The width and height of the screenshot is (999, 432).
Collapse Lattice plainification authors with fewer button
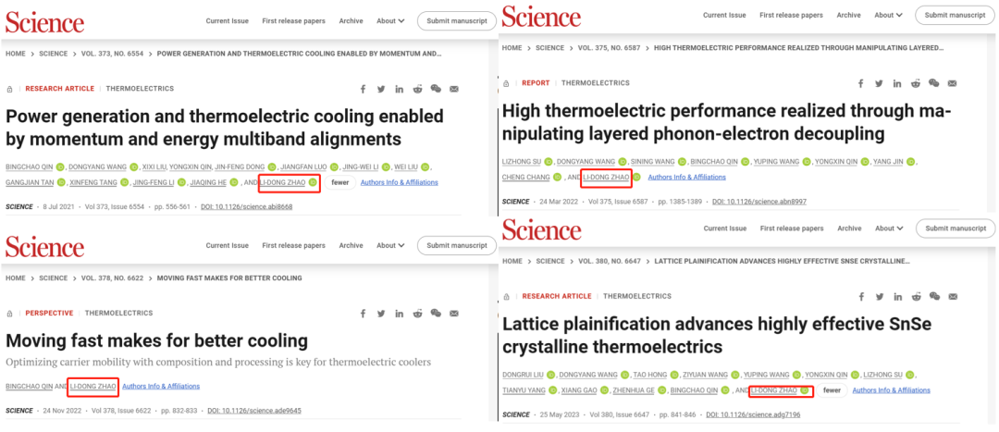click(x=832, y=390)
